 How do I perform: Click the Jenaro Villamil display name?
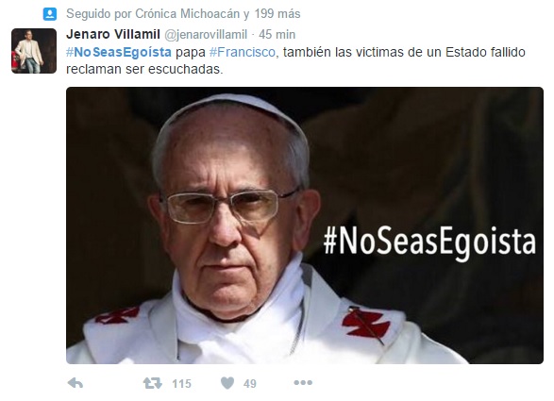(113, 34)
